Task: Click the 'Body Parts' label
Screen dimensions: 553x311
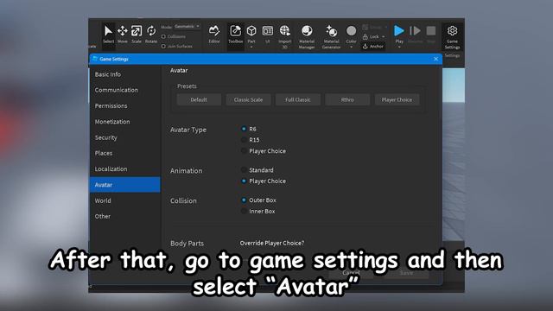Action: point(187,244)
